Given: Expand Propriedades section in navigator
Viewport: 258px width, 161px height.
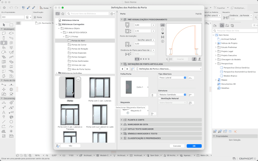Looking at the screenshot, I should [x=214, y=136].
